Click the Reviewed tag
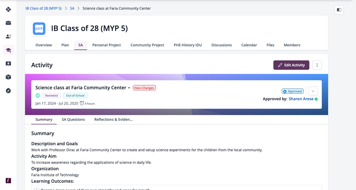The image size is (356, 190). coord(51,96)
